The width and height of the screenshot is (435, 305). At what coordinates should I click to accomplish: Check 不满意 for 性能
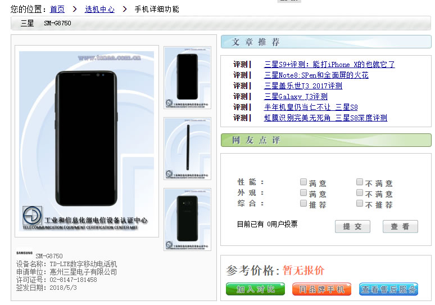click(x=360, y=182)
